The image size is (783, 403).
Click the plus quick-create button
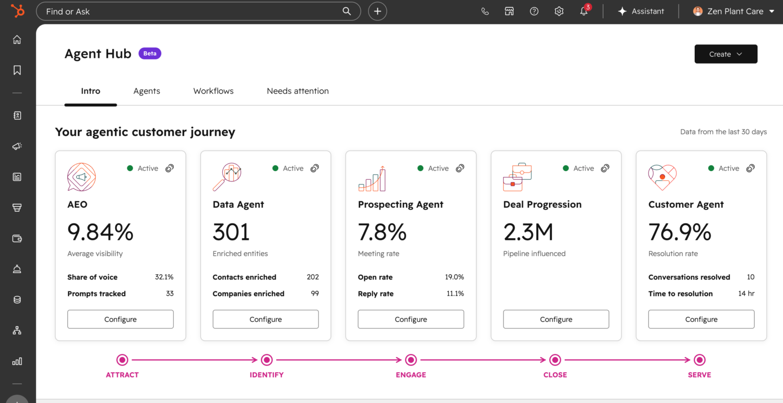pos(377,11)
